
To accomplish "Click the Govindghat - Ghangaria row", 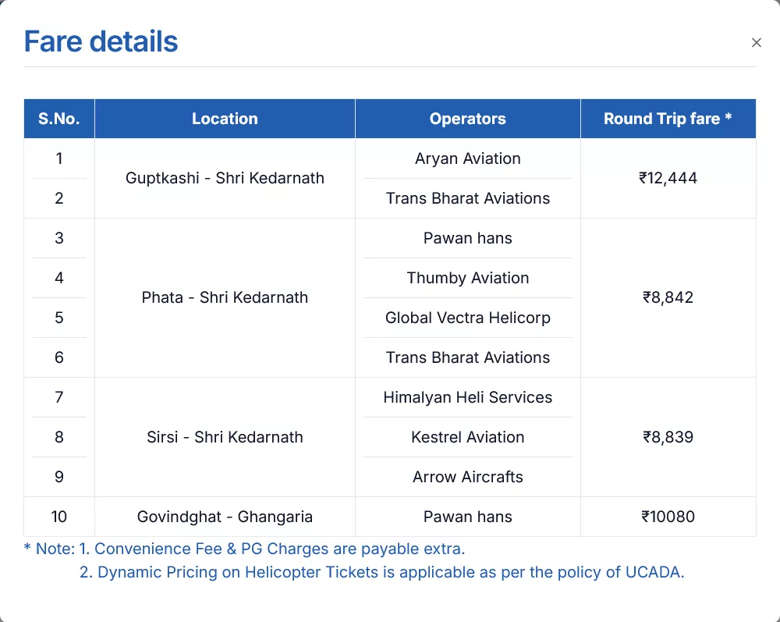I will coord(225,517).
